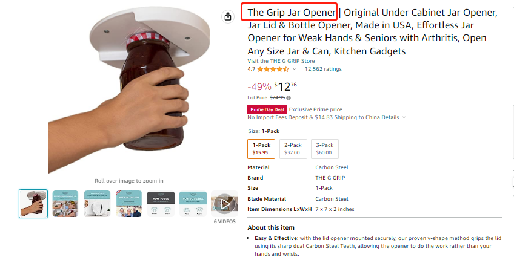514x260 pixels.
Task: Expand the rating breakdown chevron
Action: 295,70
